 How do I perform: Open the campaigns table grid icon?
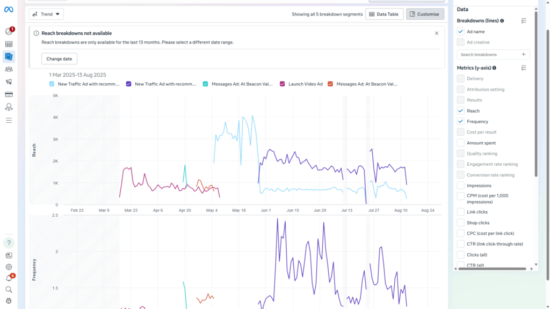9,44
